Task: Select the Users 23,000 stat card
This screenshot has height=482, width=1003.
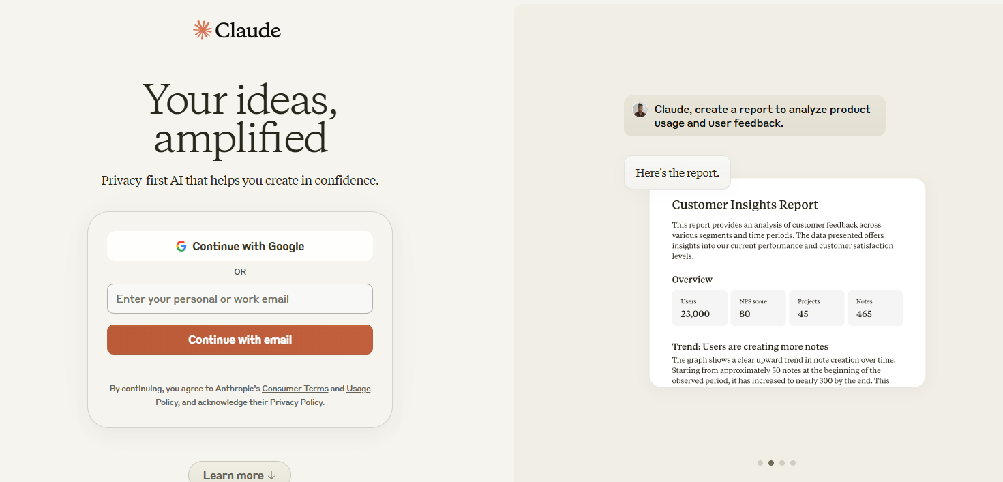Action: point(700,308)
